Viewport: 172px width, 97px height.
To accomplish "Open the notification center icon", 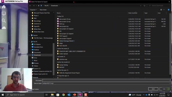I will (x=169, y=95).
